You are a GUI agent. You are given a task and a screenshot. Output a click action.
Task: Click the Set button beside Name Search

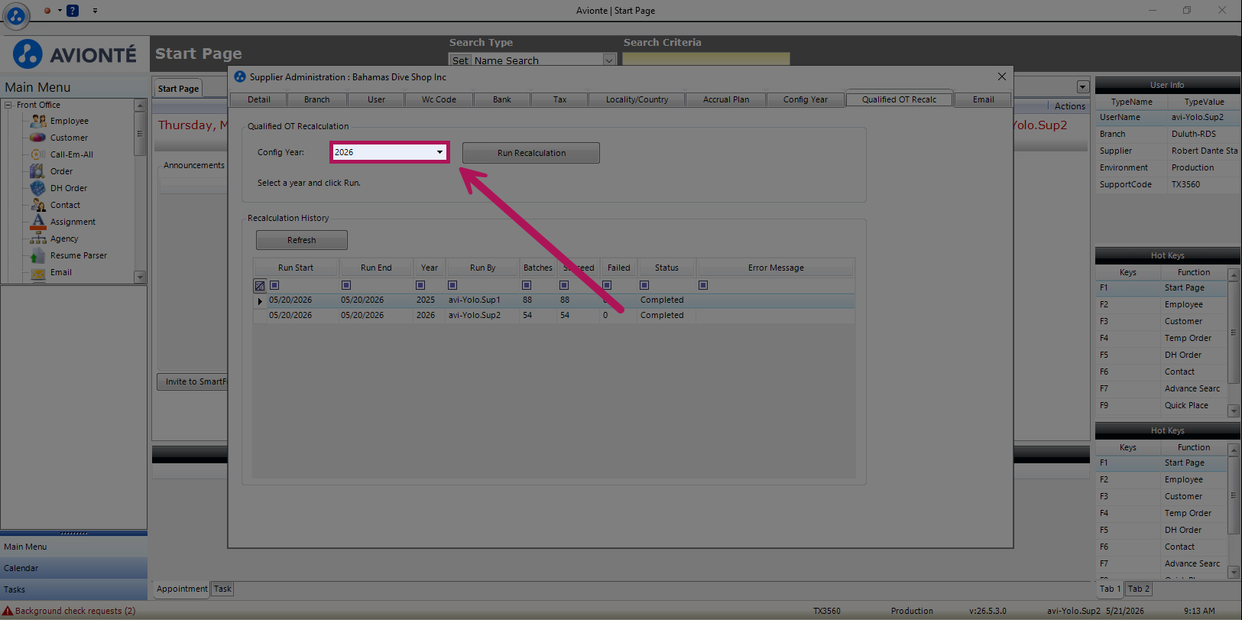click(460, 60)
